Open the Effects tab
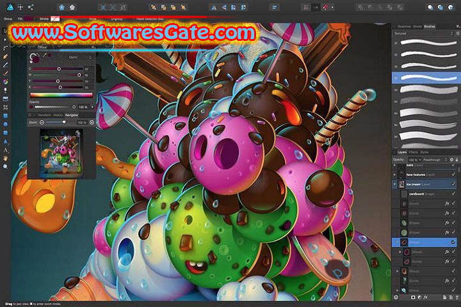The image size is (461, 307). point(413,152)
